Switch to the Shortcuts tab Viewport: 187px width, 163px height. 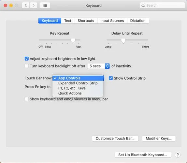point(86,21)
